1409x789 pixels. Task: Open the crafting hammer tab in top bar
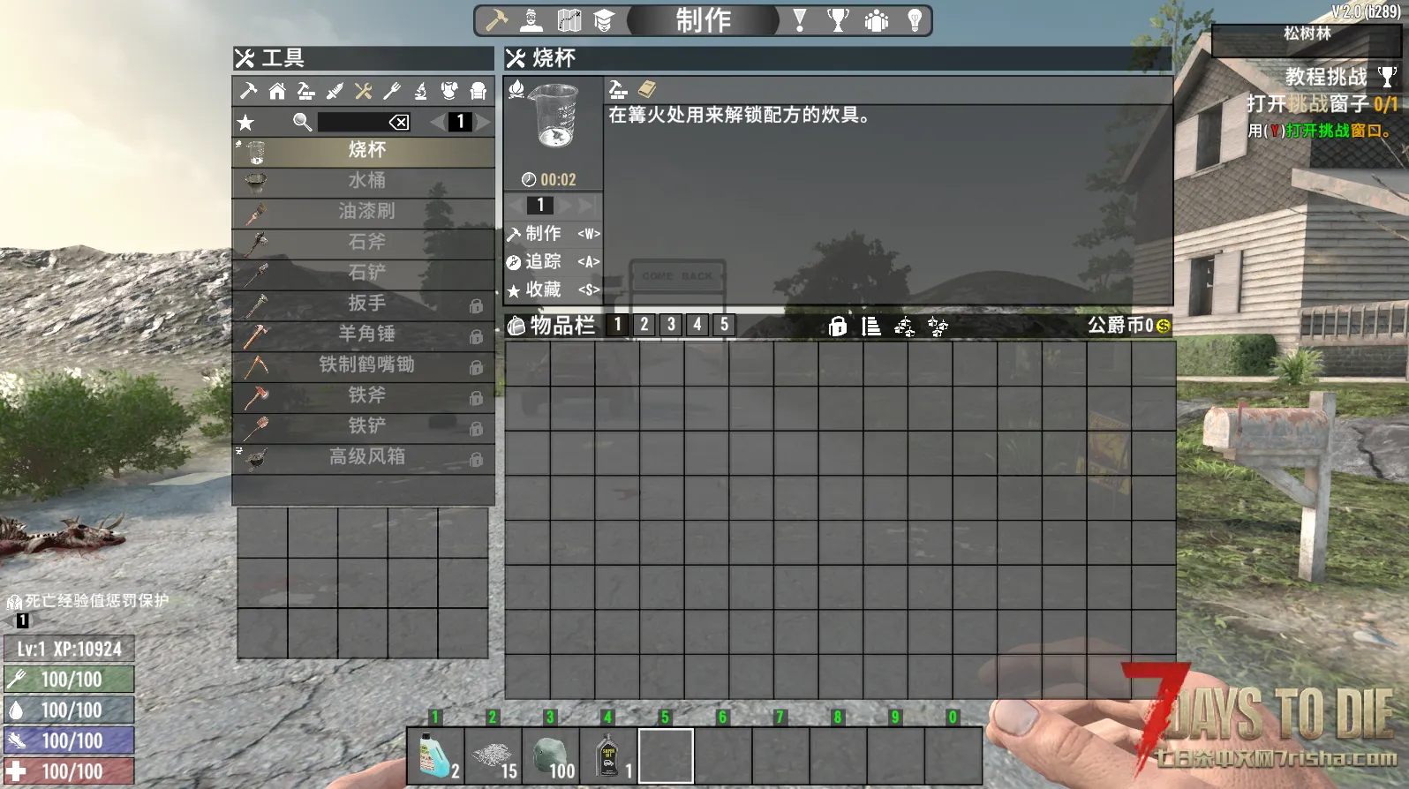(496, 19)
